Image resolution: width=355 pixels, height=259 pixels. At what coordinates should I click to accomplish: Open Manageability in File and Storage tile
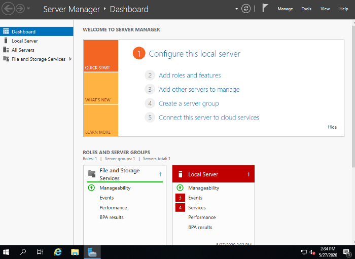115,188
